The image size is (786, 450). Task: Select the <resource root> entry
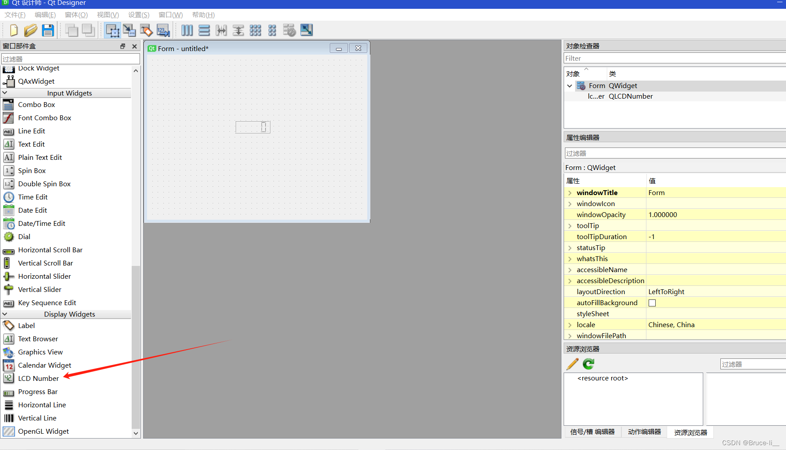(x=602, y=378)
